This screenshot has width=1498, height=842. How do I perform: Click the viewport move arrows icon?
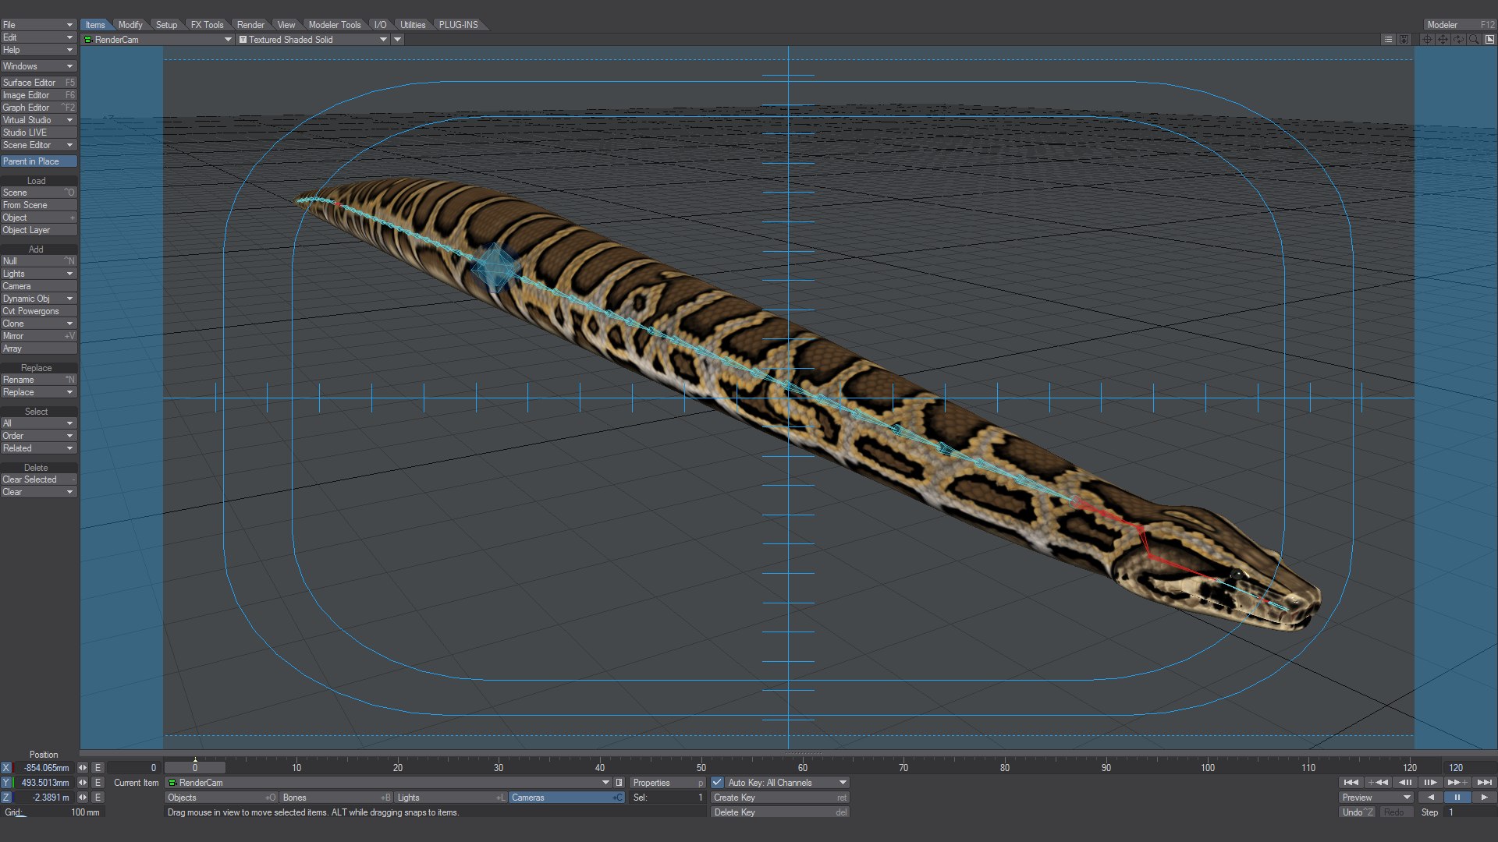(1443, 40)
